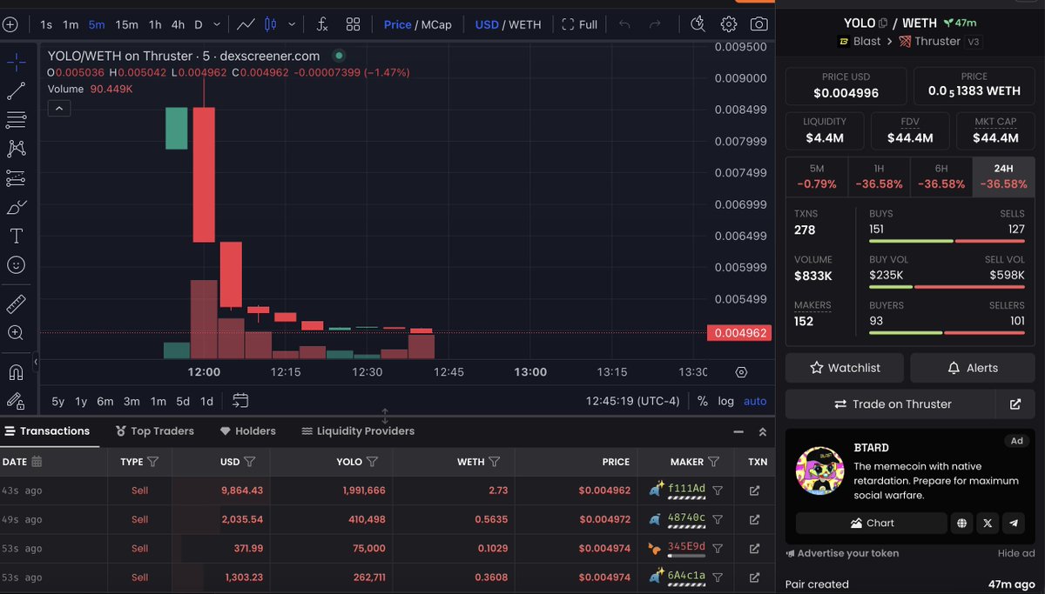Open YOLO column filter
1045x594 pixels.
pyautogui.click(x=372, y=462)
